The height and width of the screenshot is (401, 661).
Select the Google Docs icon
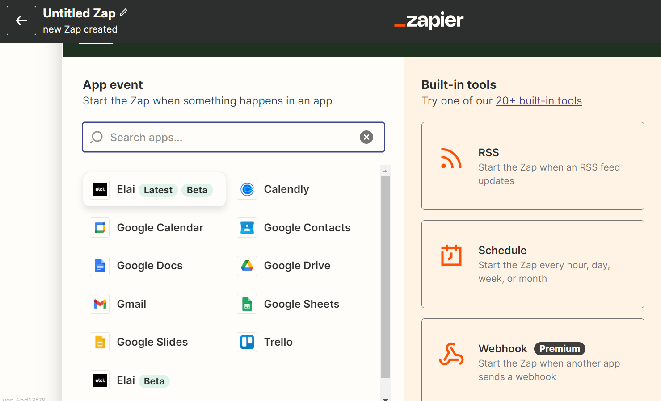pos(100,266)
